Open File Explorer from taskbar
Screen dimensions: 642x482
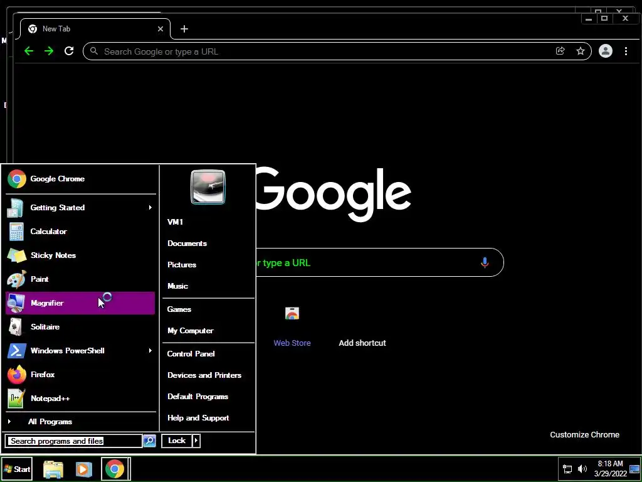pyautogui.click(x=53, y=469)
